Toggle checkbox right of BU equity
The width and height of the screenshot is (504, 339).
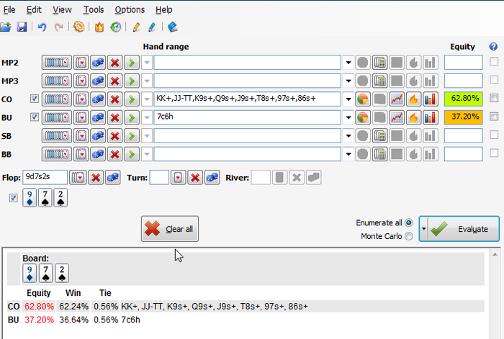pos(494,117)
